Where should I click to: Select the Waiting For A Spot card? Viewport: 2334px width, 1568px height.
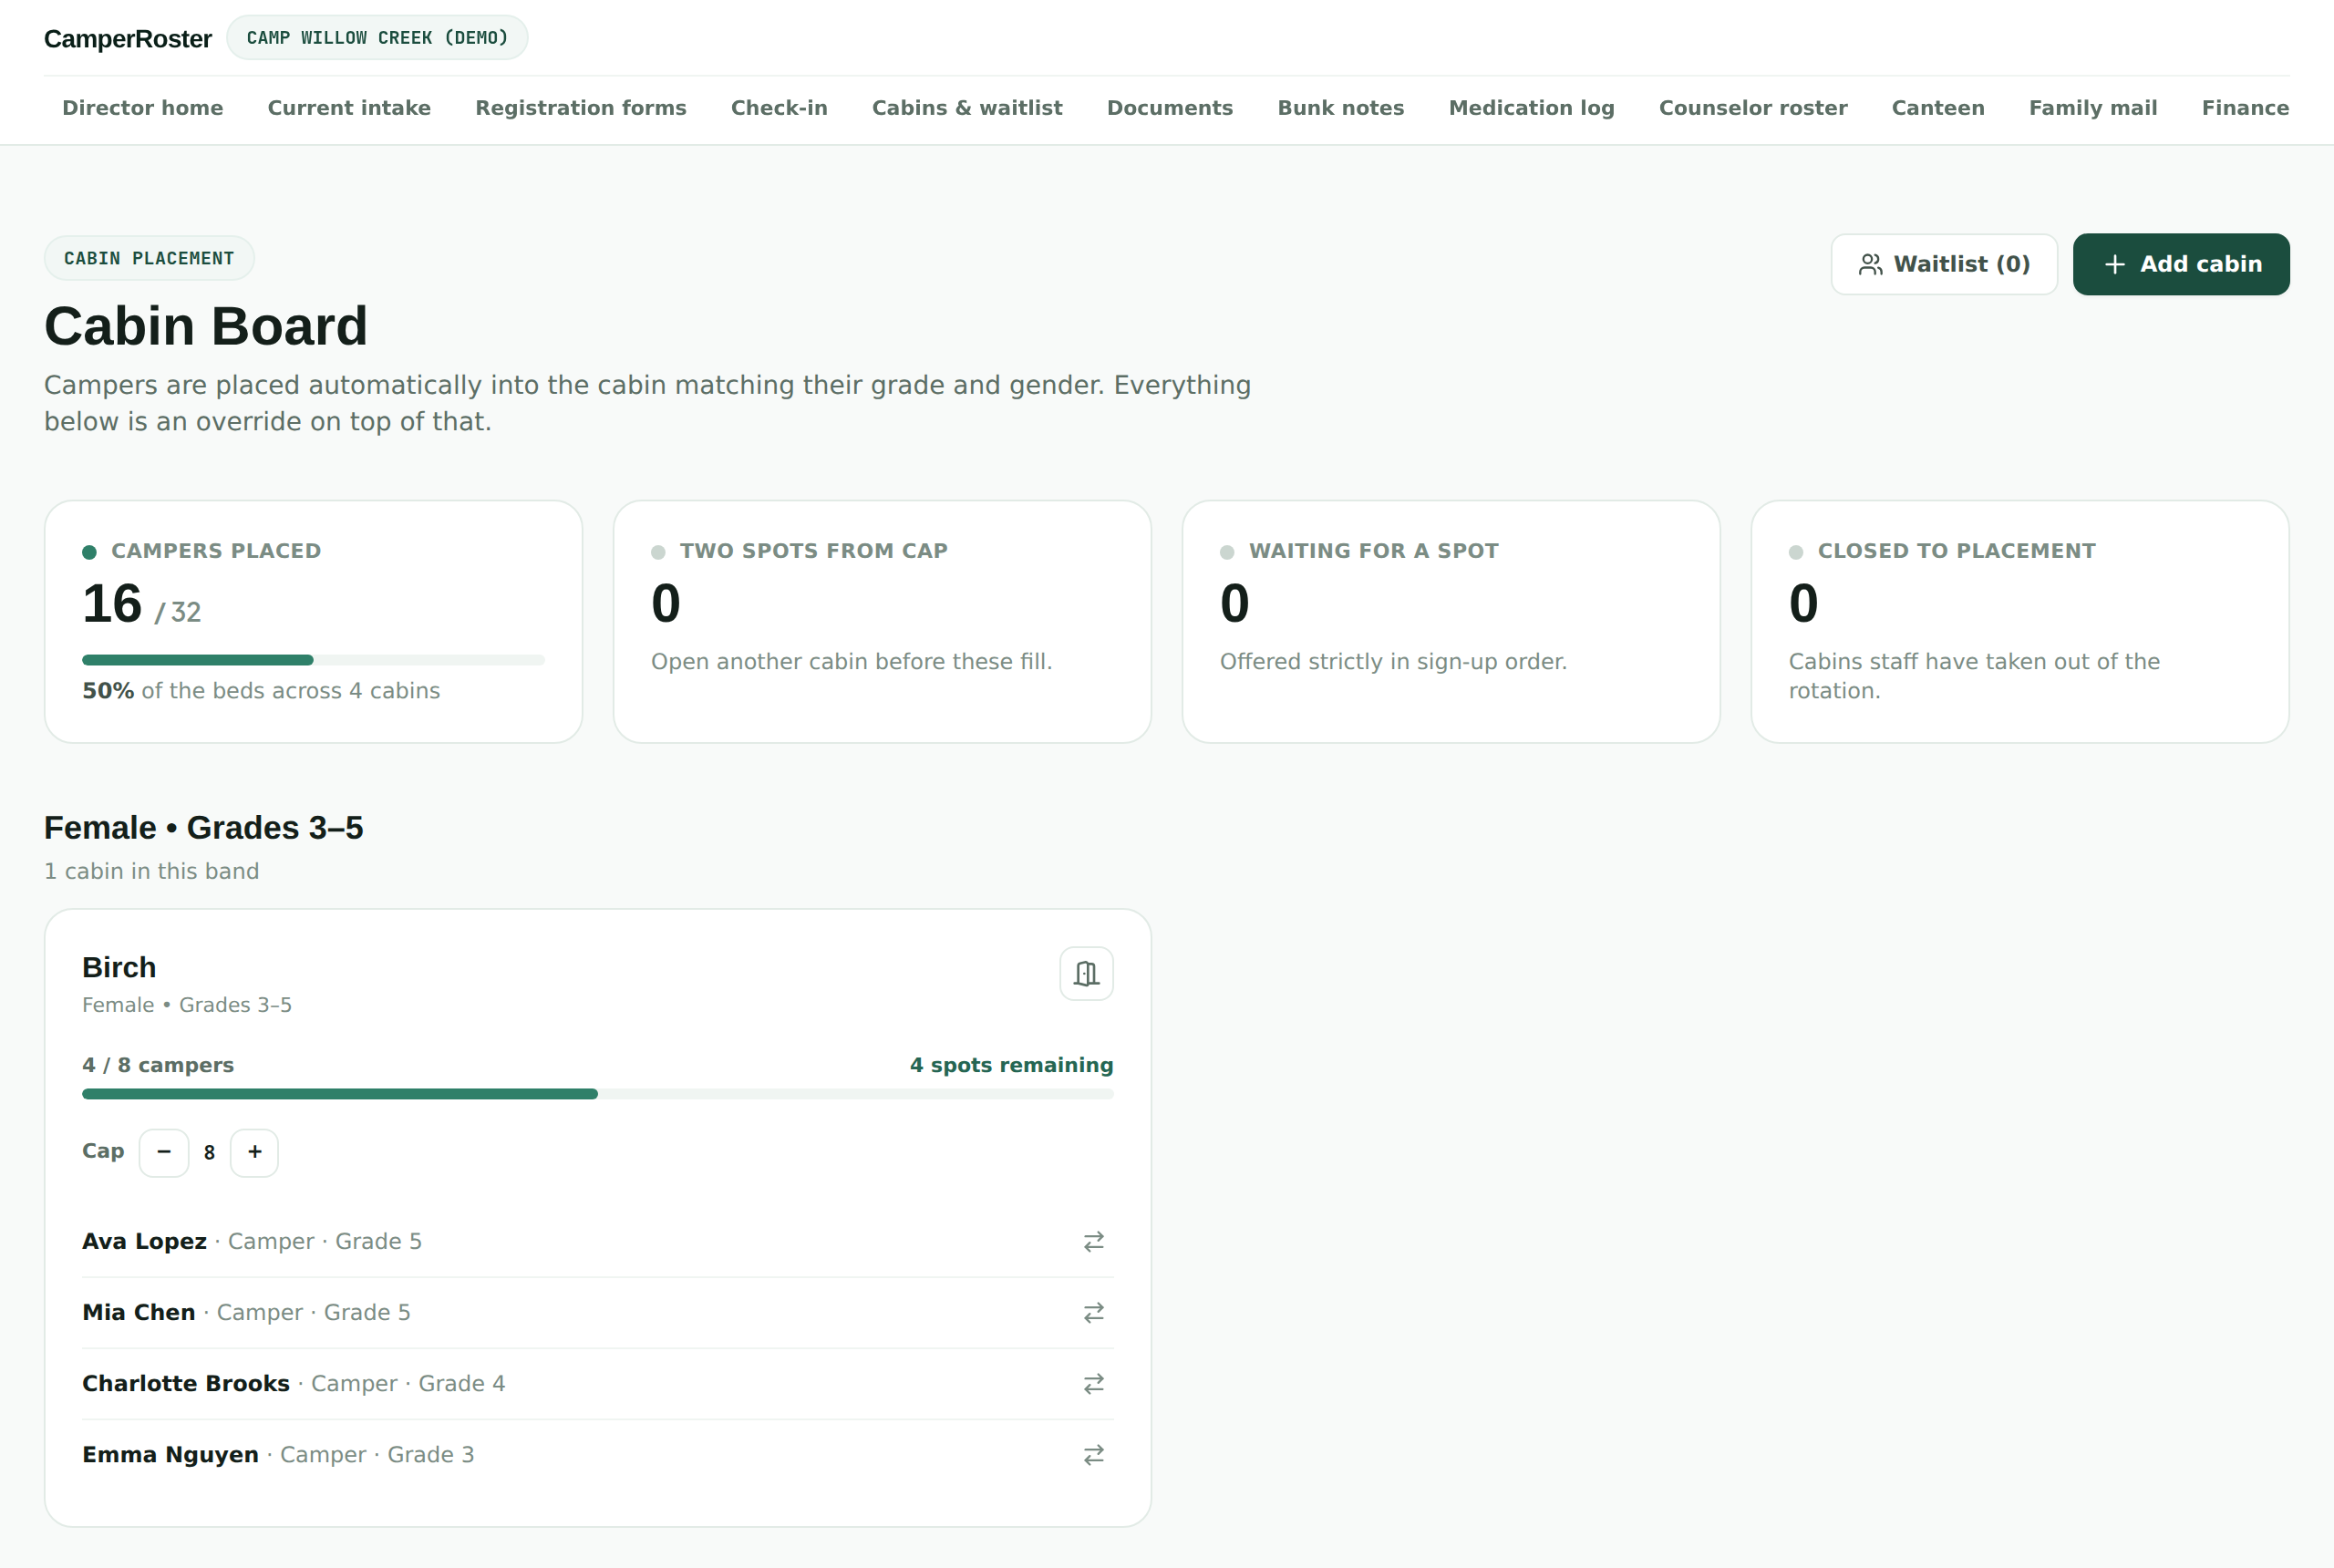(1451, 622)
